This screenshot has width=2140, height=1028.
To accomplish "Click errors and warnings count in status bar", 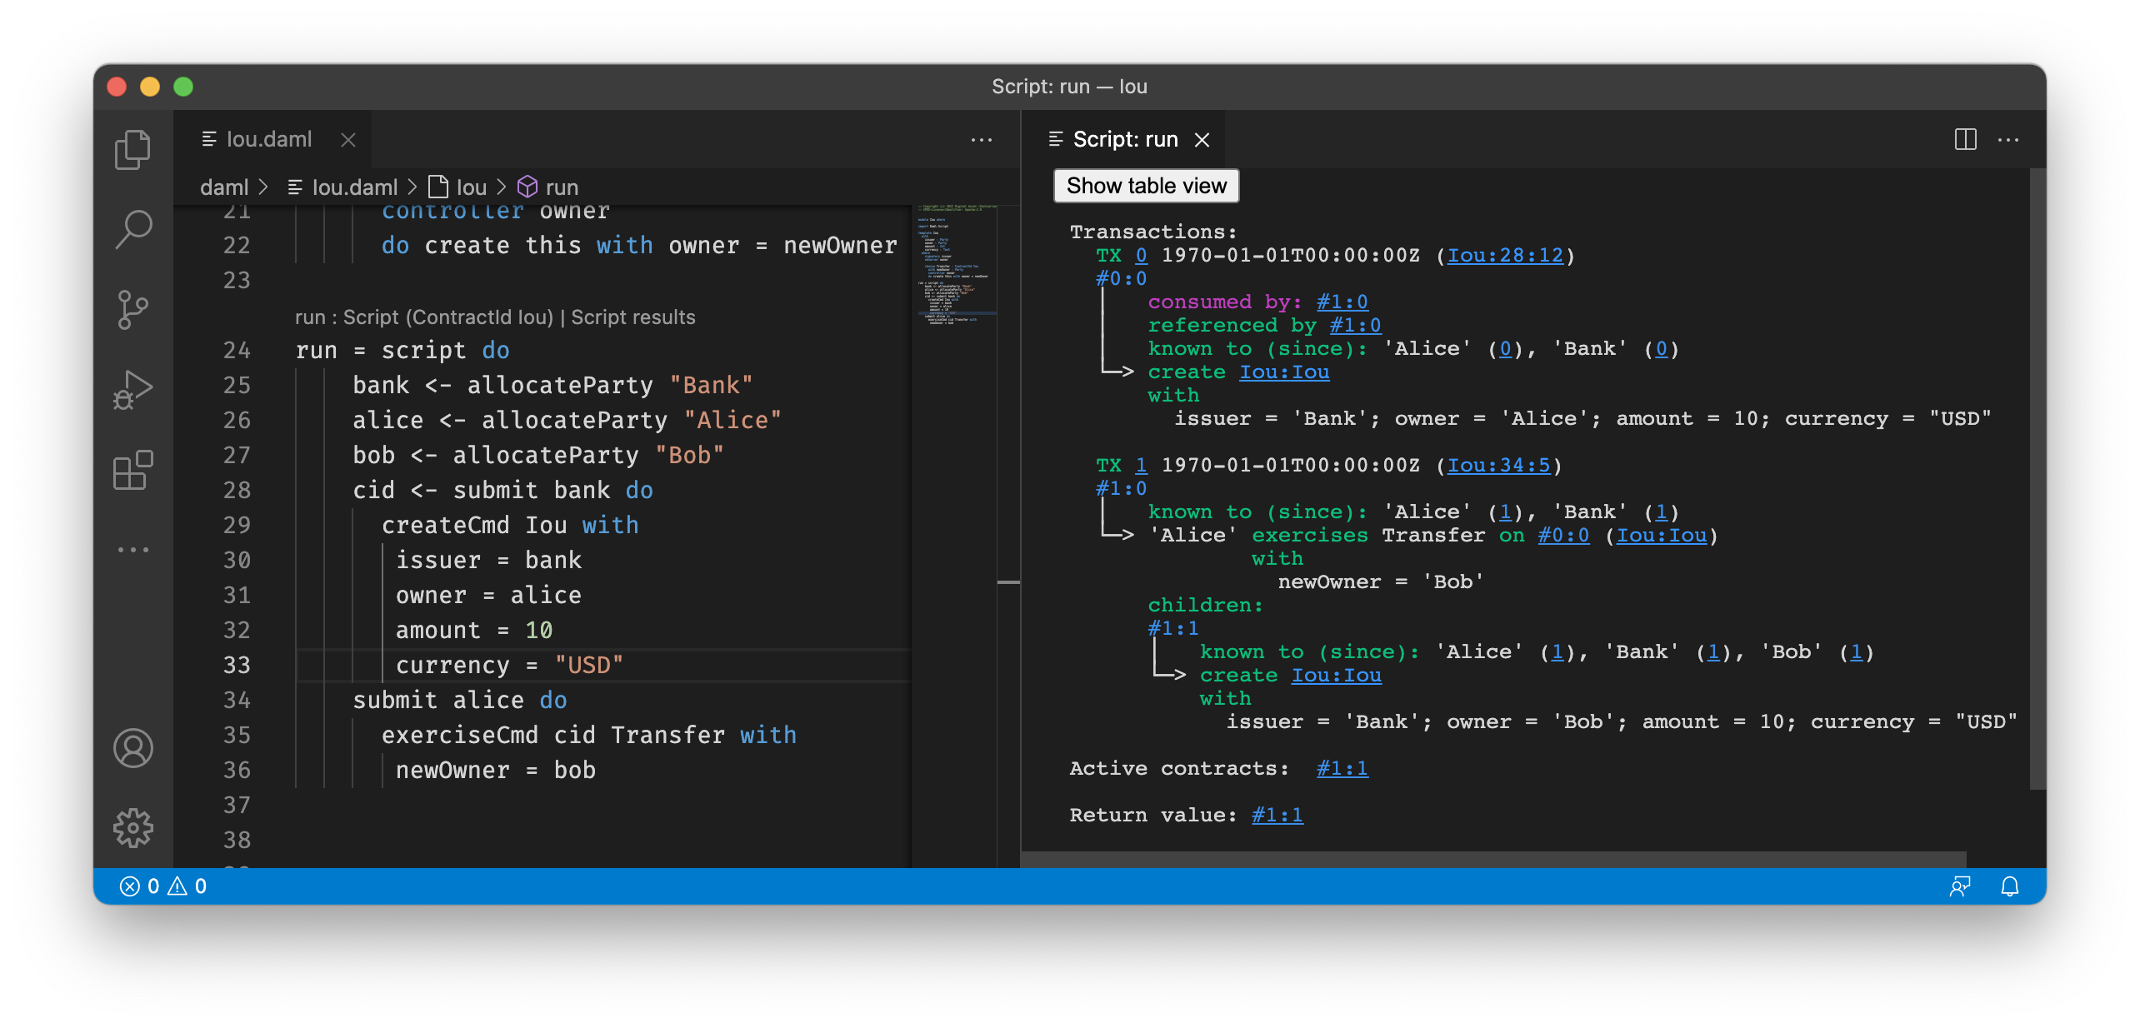I will click(x=163, y=886).
